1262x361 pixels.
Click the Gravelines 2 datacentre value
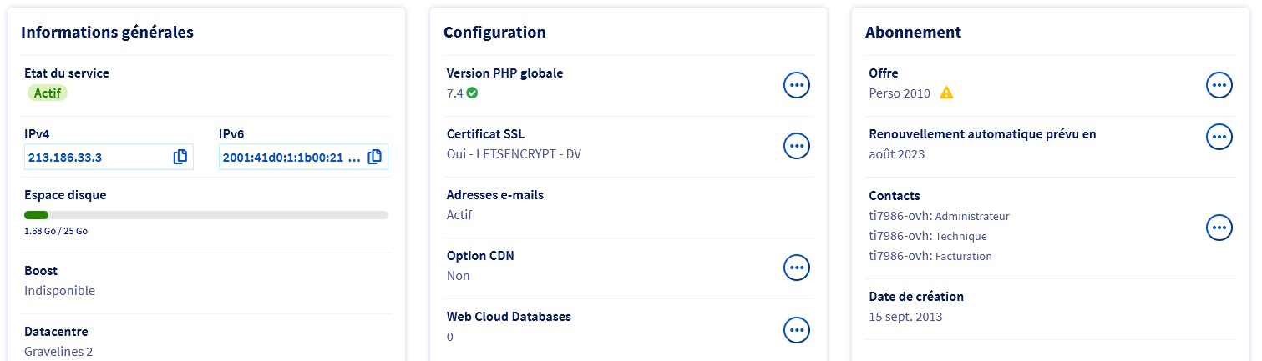(x=58, y=352)
